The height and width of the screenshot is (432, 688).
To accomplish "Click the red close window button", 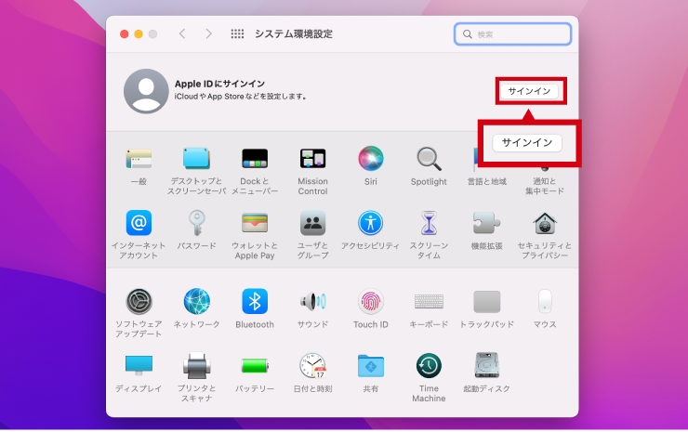I will pyautogui.click(x=125, y=33).
